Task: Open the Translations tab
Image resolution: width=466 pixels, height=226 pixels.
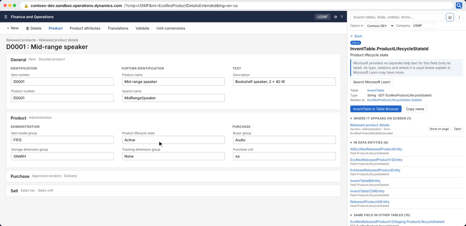Action: 118,28
